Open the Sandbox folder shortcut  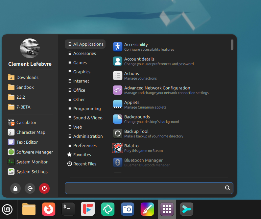click(x=25, y=87)
